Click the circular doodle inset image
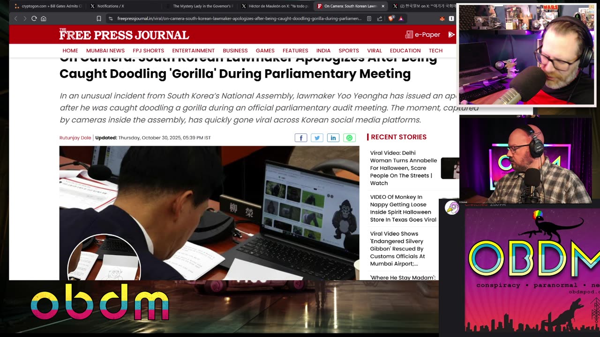 (104, 257)
